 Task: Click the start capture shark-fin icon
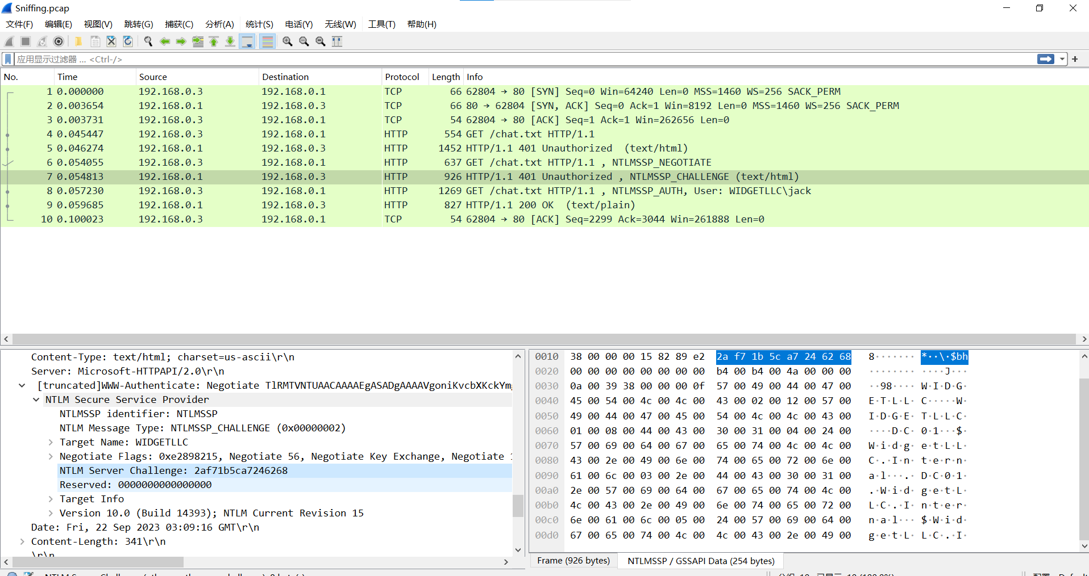(x=9, y=41)
